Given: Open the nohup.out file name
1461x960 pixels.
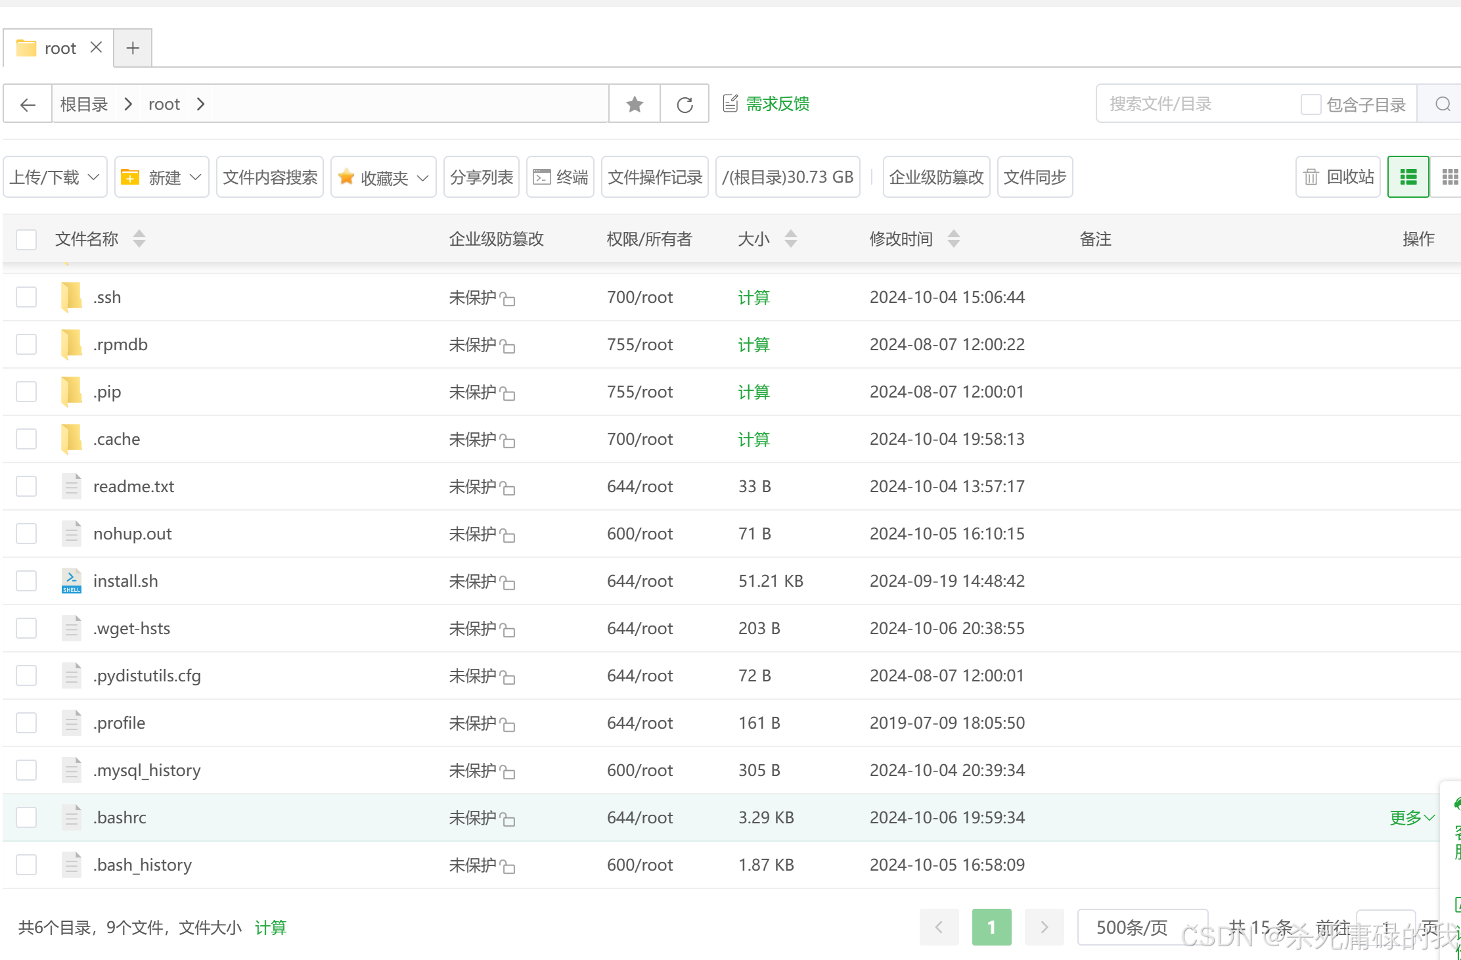Looking at the screenshot, I should pyautogui.click(x=132, y=534).
